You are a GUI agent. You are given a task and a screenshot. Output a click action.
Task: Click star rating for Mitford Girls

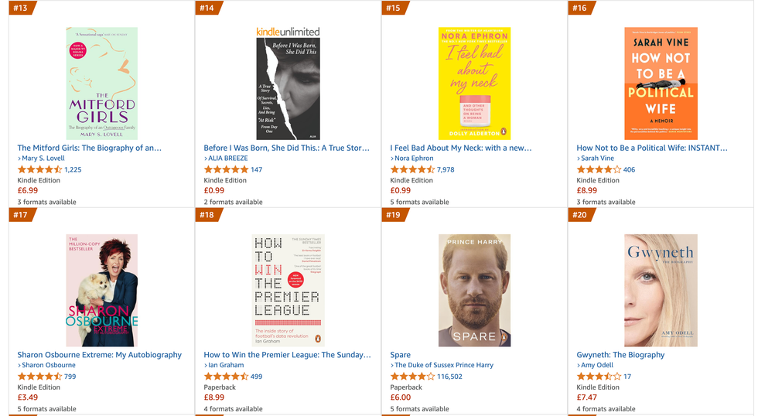(39, 169)
